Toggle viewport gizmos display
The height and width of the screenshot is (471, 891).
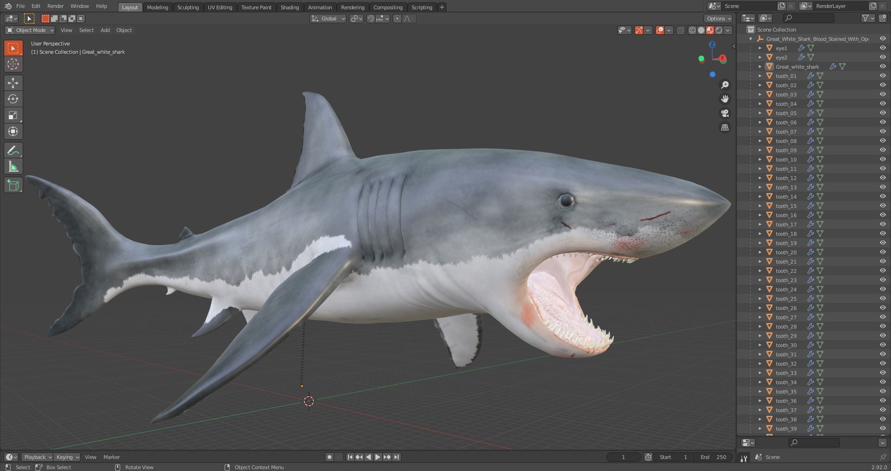click(x=639, y=30)
